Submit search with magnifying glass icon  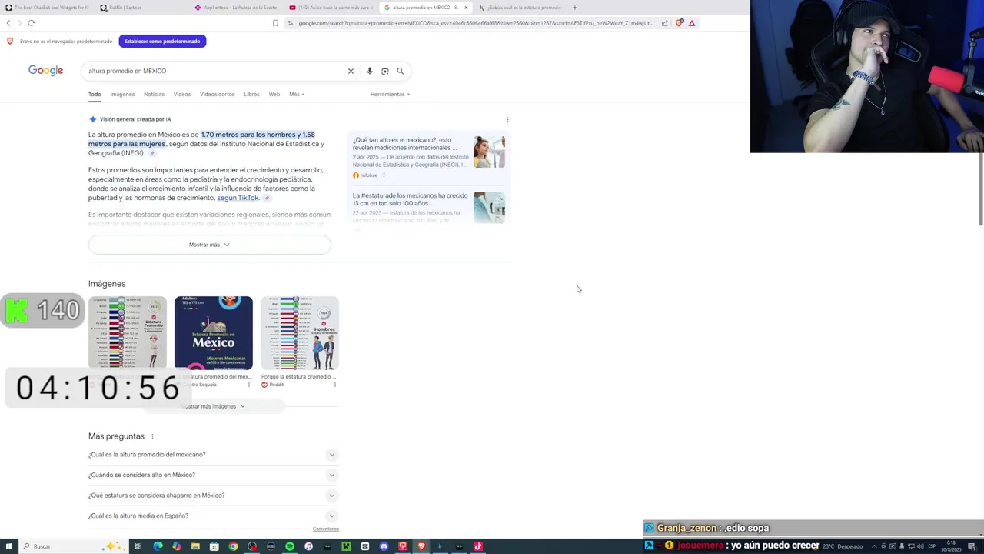pyautogui.click(x=400, y=71)
